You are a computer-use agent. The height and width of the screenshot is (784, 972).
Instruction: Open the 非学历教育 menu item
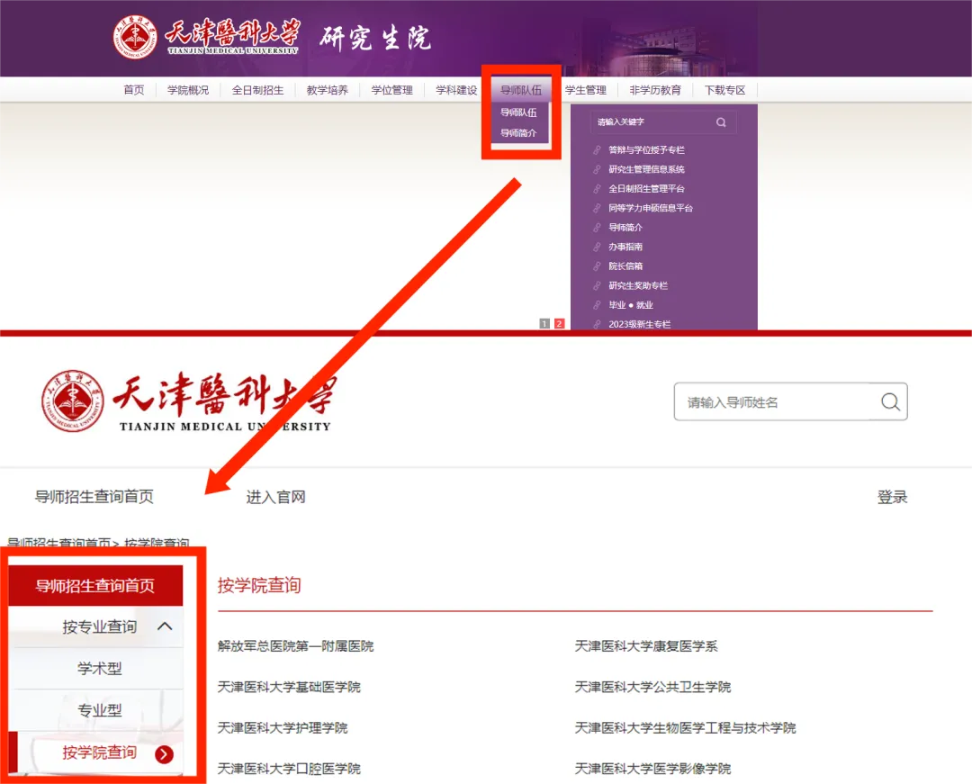(x=655, y=91)
